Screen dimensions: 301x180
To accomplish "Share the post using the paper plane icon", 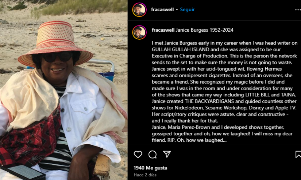I will [x=167, y=154].
